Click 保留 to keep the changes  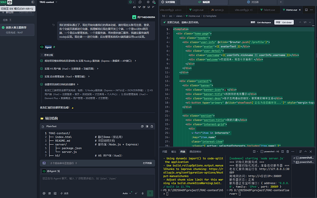pos(284,22)
